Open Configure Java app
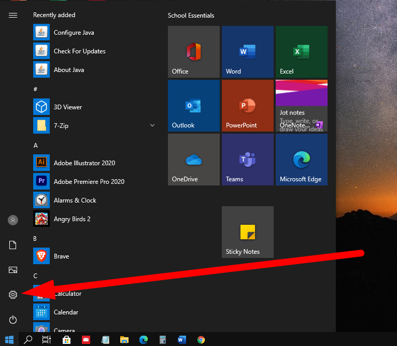 coord(95,33)
